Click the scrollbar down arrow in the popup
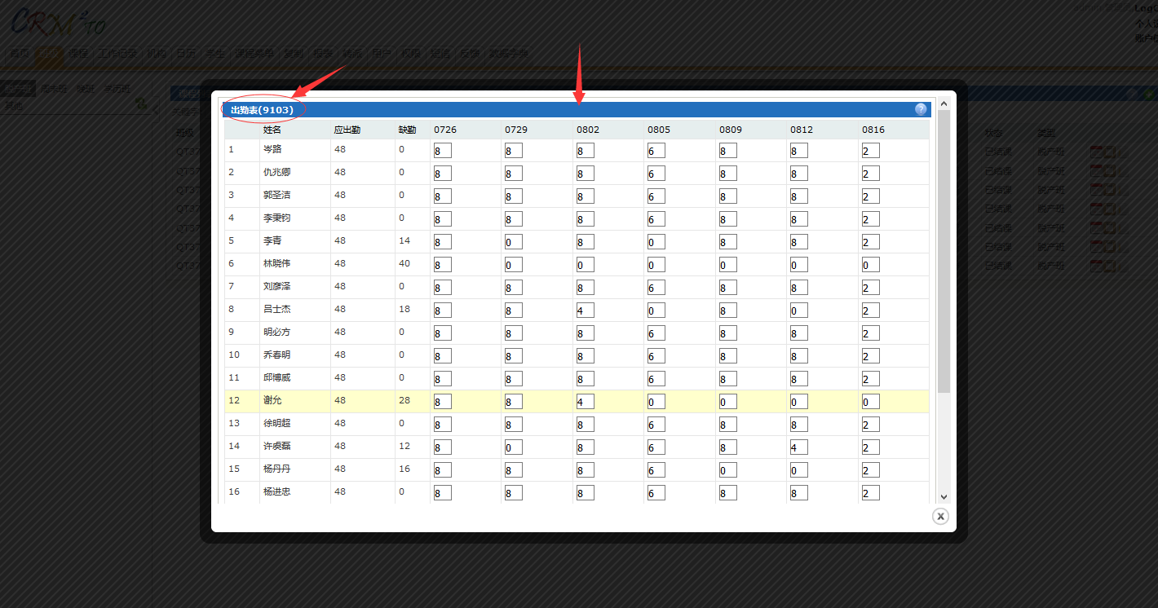1158x608 pixels. [x=944, y=496]
